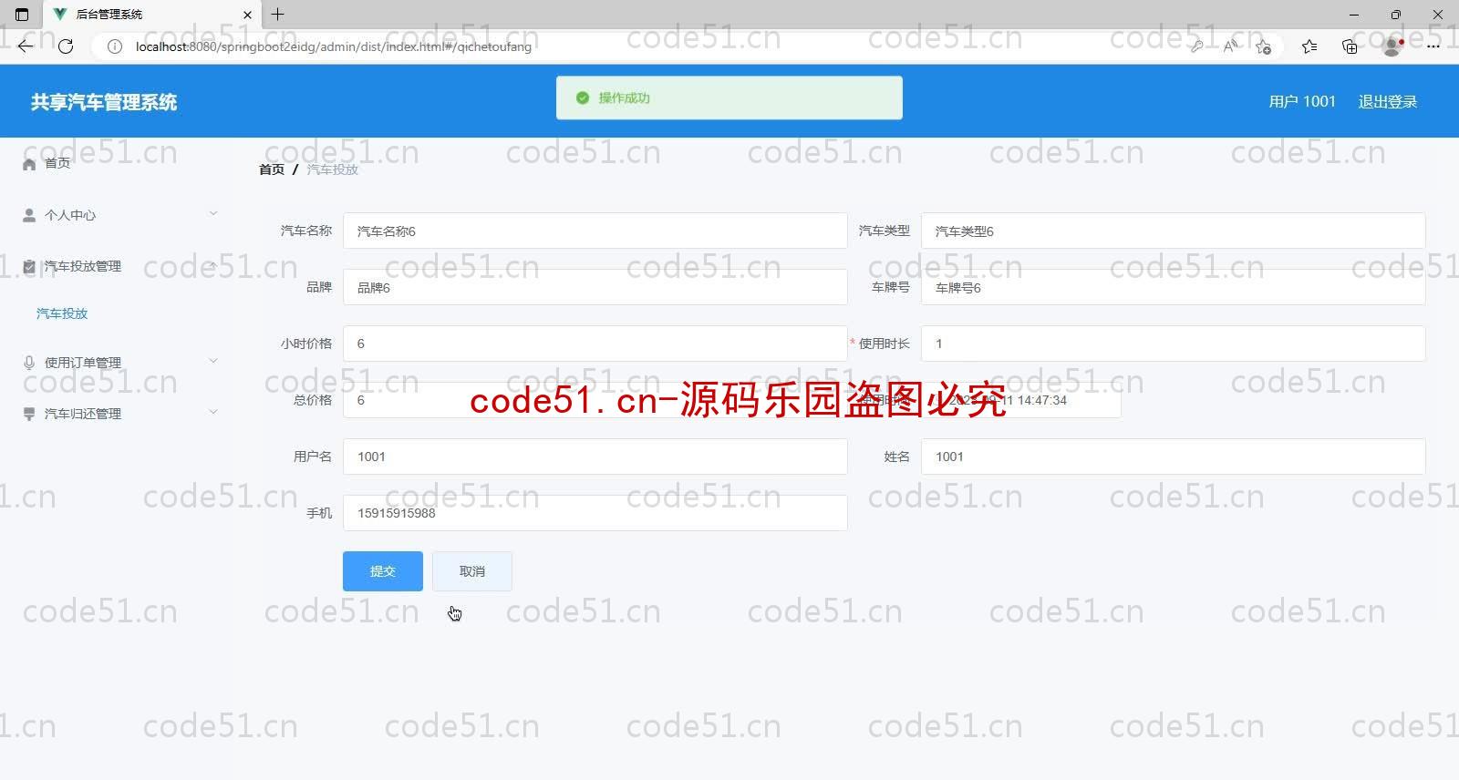Screen dimensions: 1459x780
Task: Click the browser address bar URL
Action: (x=334, y=46)
